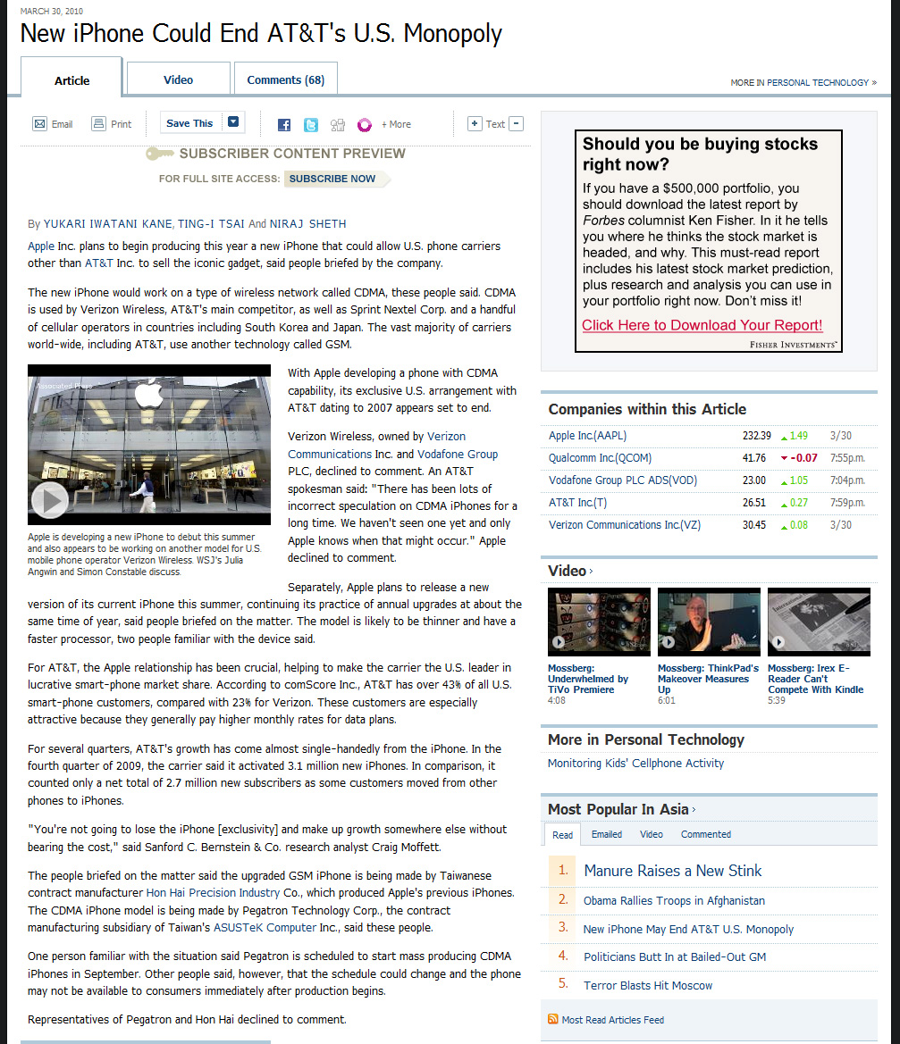Click the Email envelope icon
Screen dimensions: 900x1044
point(39,124)
